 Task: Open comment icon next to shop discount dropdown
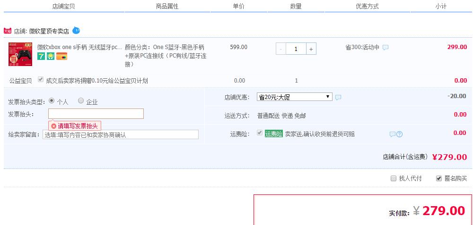coord(338,98)
